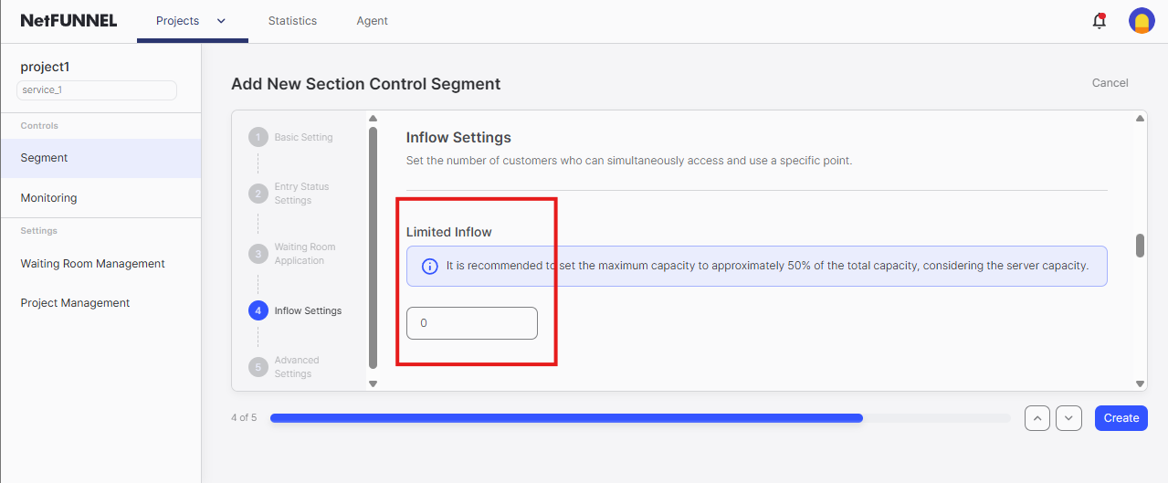Open the service_1 selector box
1168x483 pixels.
[97, 90]
